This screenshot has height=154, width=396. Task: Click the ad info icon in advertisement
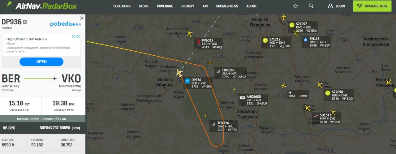pos(74,36)
